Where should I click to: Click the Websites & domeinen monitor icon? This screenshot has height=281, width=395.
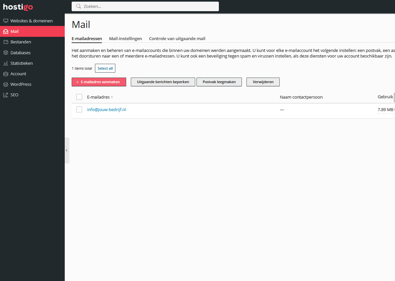coord(6,21)
